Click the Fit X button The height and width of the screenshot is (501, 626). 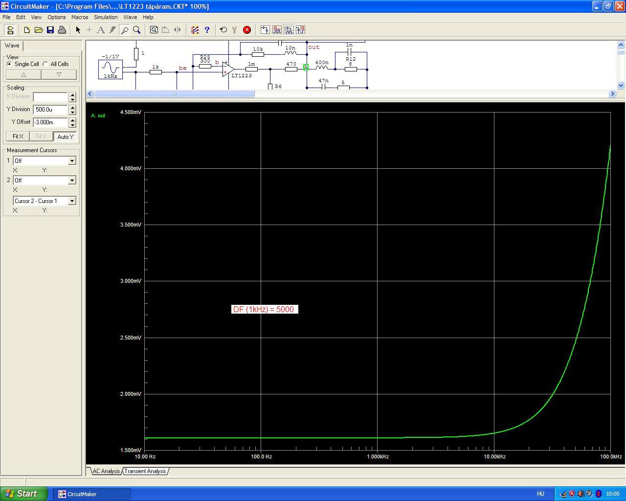[18, 137]
